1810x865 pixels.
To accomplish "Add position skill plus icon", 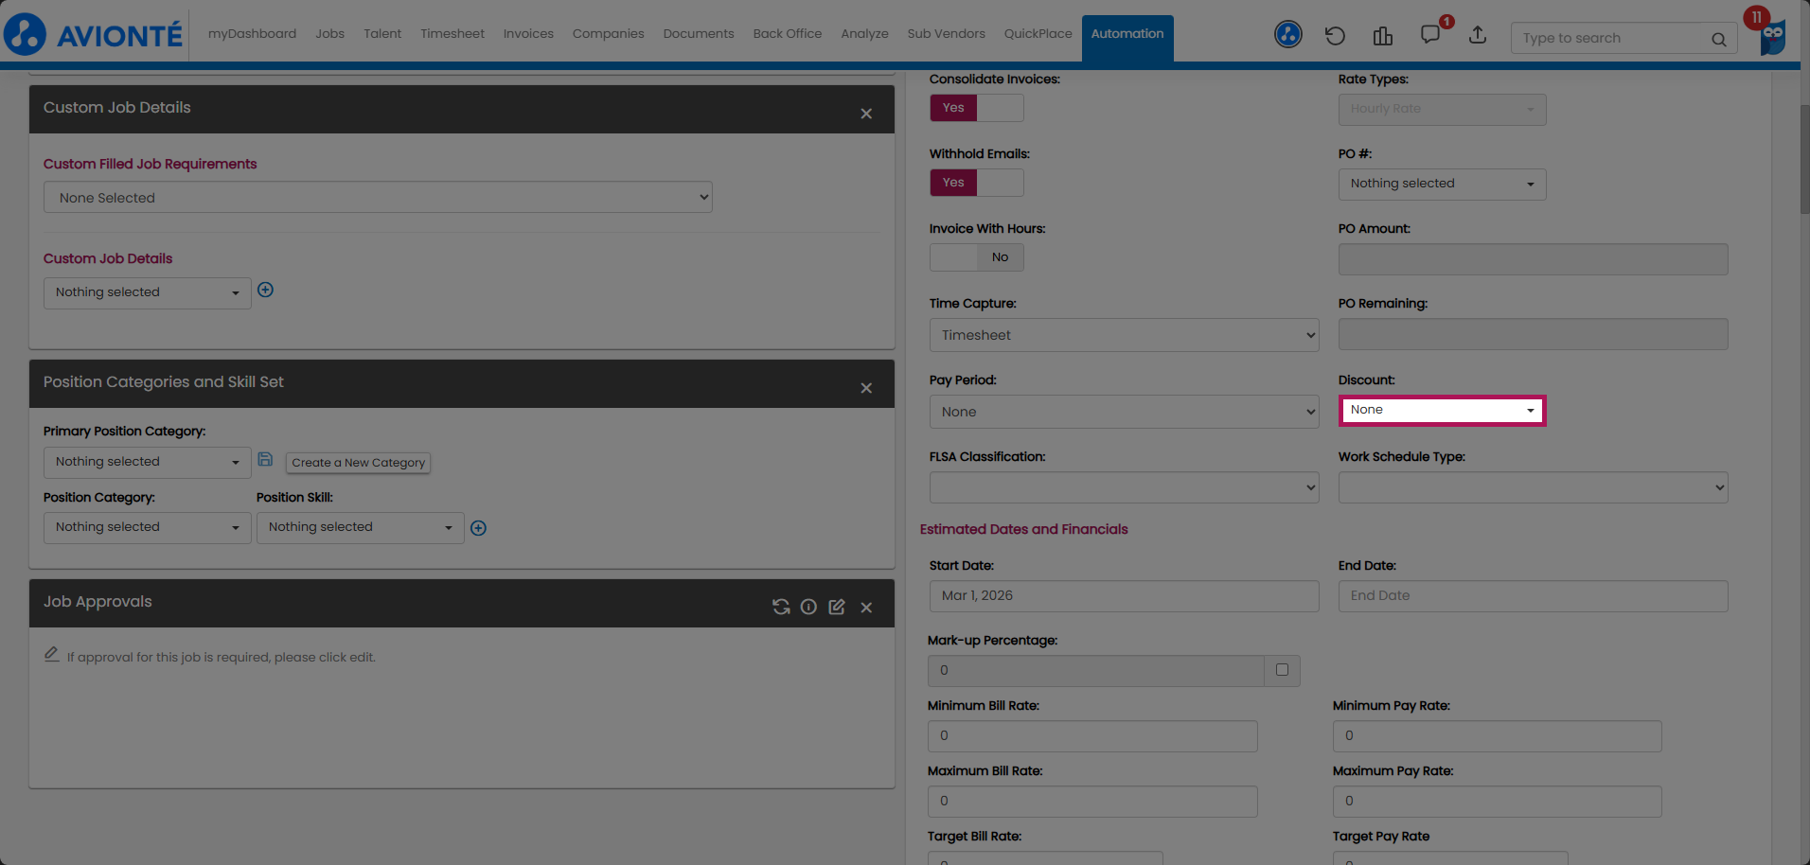I will (479, 528).
